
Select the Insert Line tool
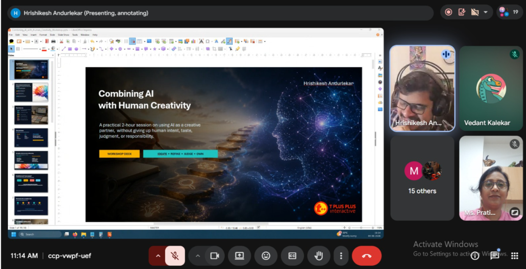pos(64,49)
